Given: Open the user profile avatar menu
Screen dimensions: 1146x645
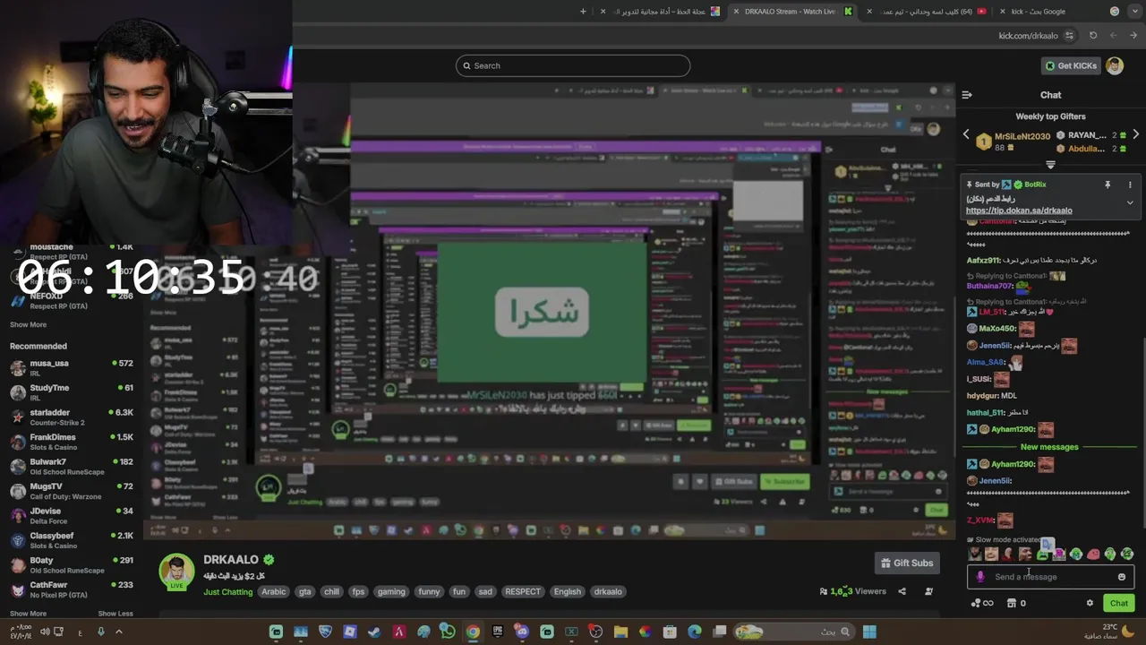Looking at the screenshot, I should [x=1115, y=65].
